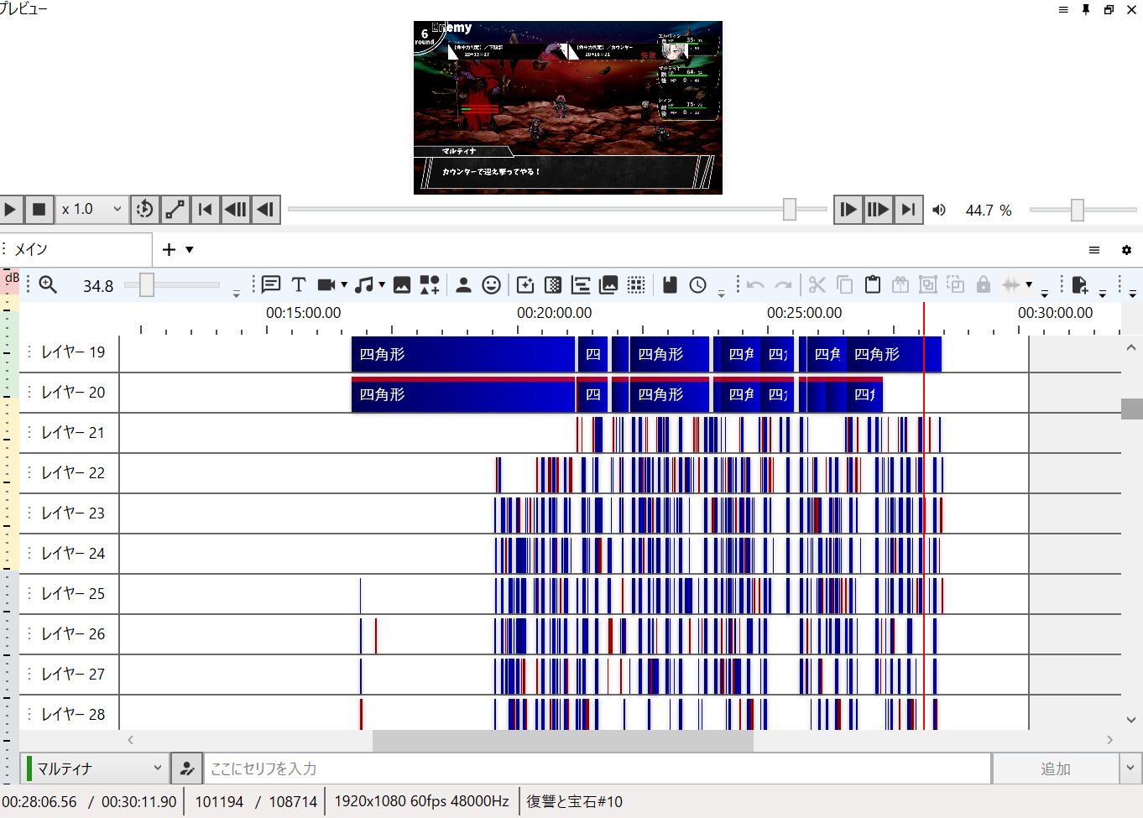Viewport: 1143px width, 818px height.
Task: Click the レイヤー 22 layer header
Action: pyautogui.click(x=70, y=473)
